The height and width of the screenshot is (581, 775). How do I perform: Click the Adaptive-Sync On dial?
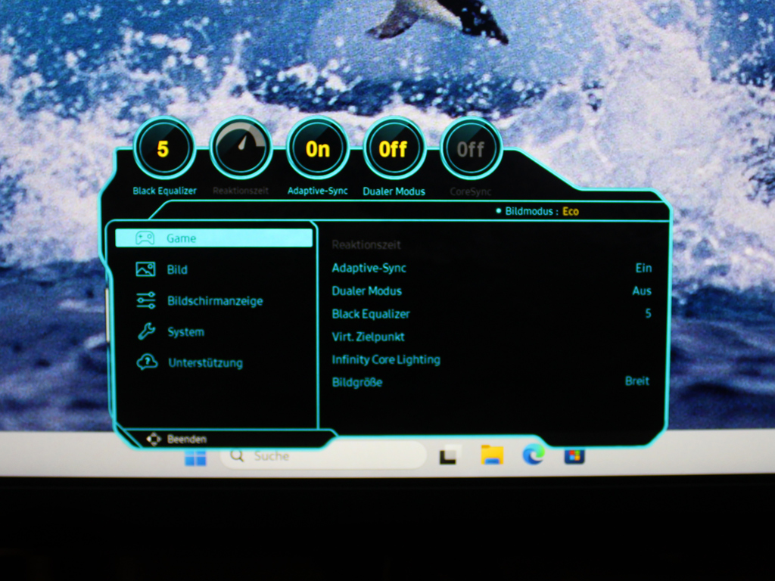[317, 149]
